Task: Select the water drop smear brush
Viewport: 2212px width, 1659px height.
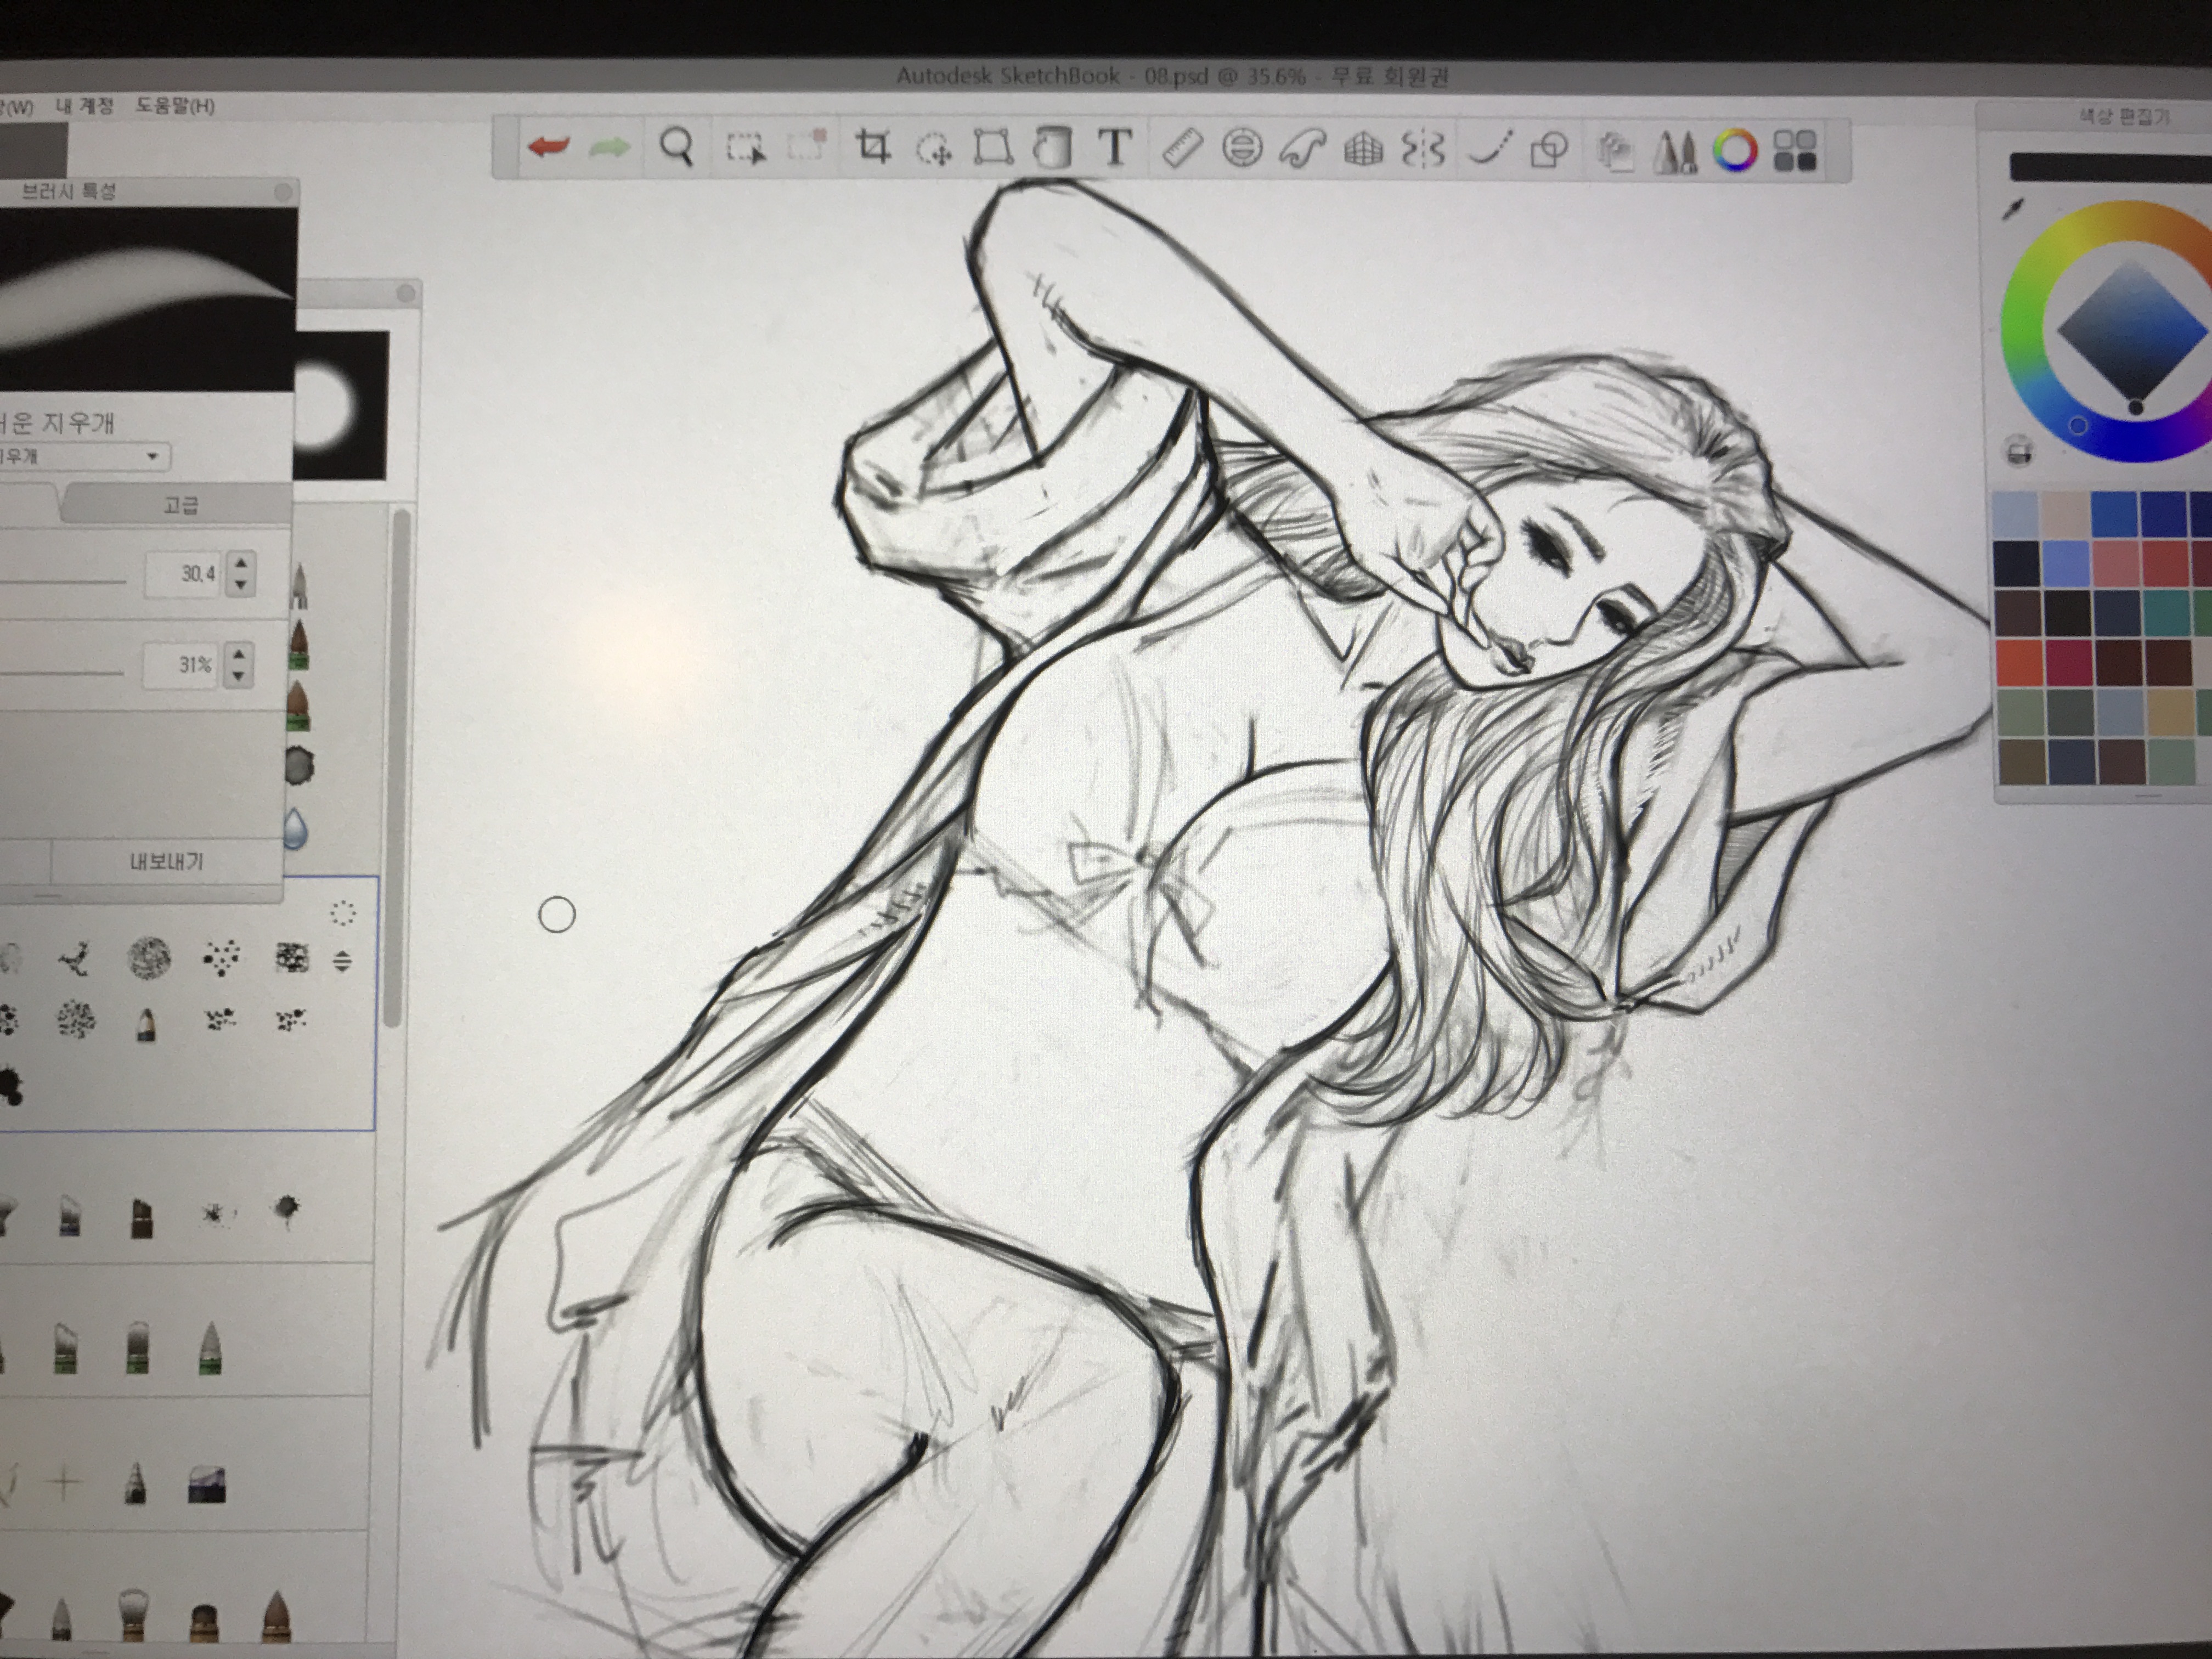Action: [x=295, y=829]
